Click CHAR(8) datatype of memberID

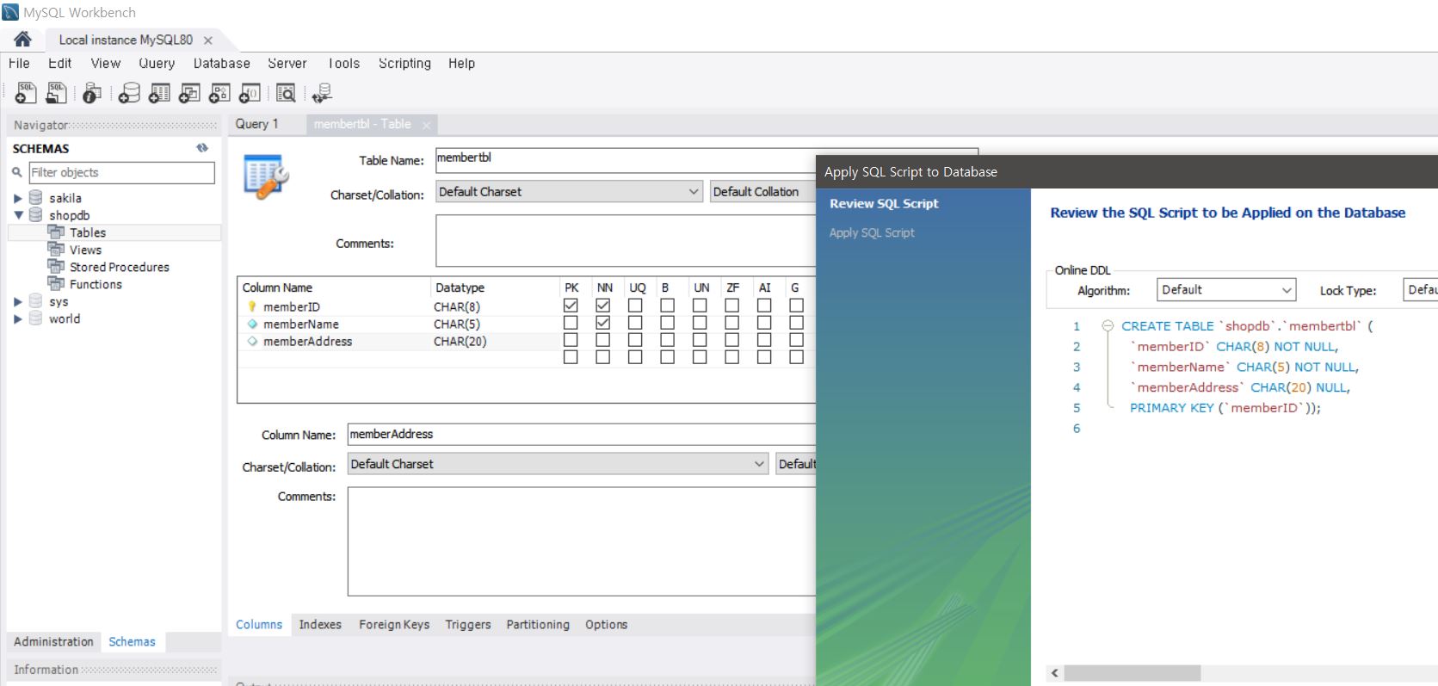(x=456, y=307)
